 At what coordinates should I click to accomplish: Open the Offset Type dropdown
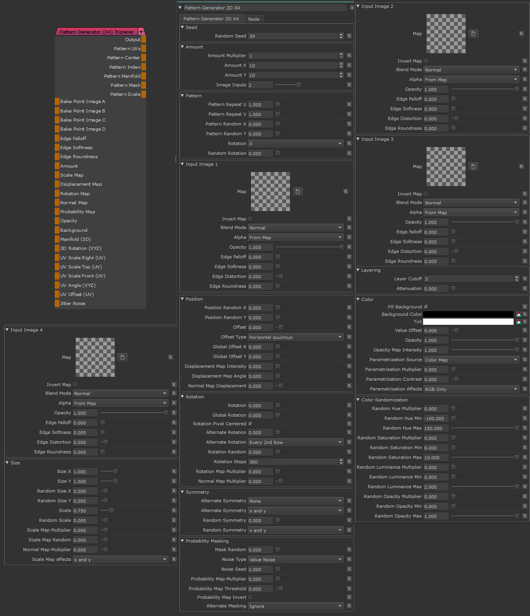point(295,337)
